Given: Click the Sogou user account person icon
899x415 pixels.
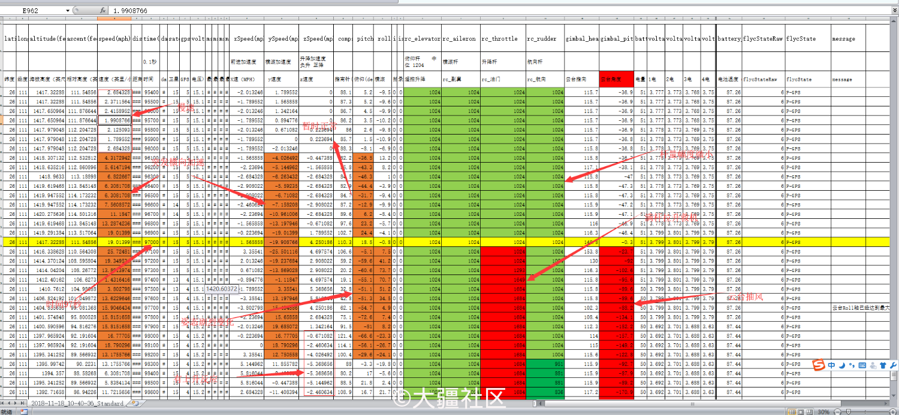Looking at the screenshot, I should pyautogui.click(x=873, y=365).
